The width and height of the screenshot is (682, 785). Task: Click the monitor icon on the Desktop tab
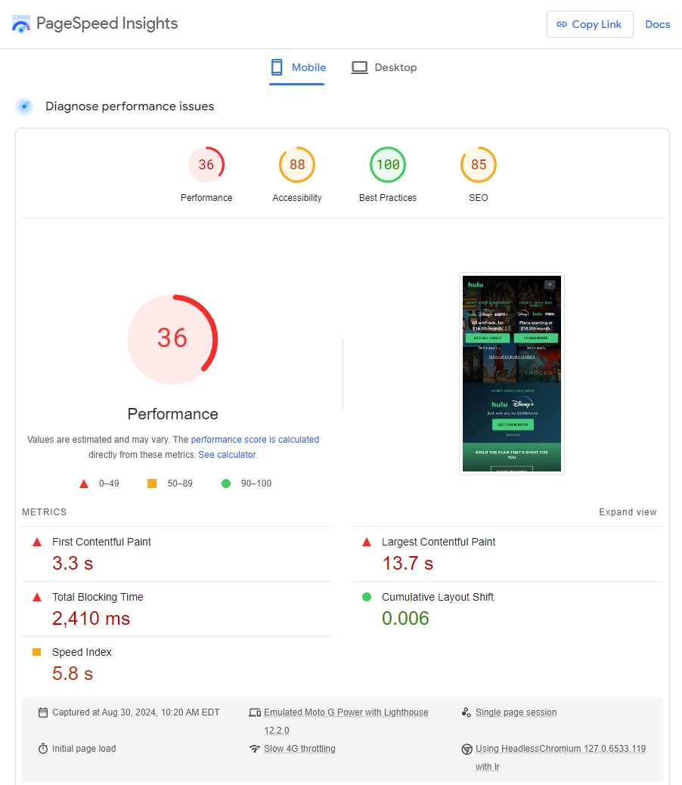(x=358, y=66)
